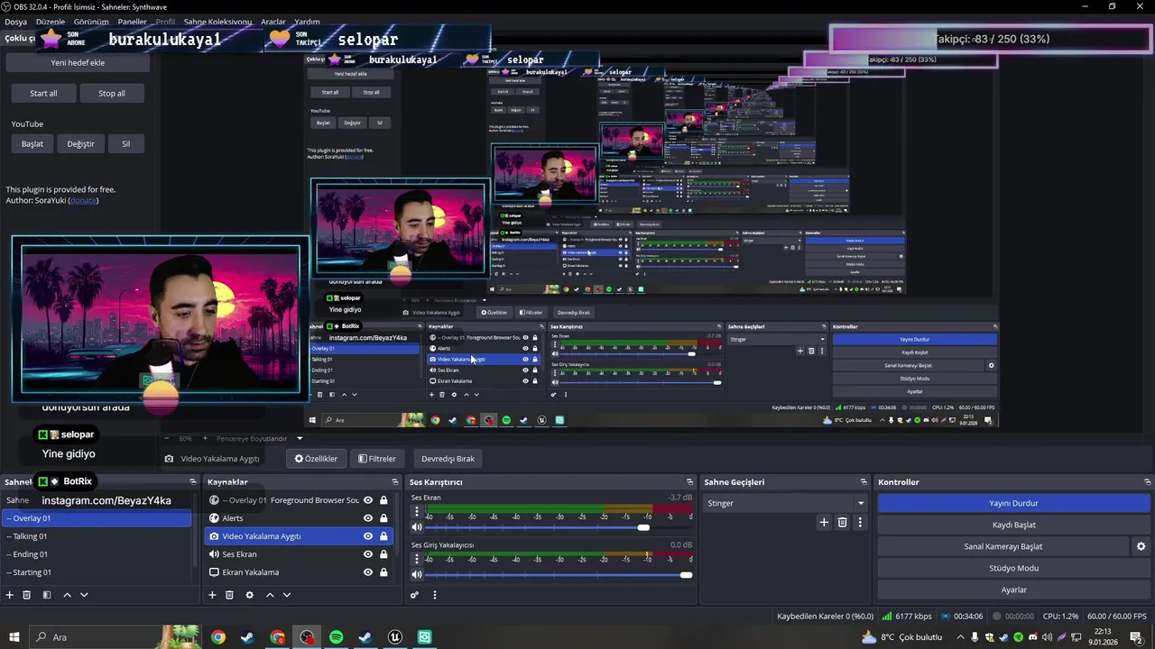Click the YouTube Değiştir button
This screenshot has height=649, width=1155.
[x=80, y=143]
